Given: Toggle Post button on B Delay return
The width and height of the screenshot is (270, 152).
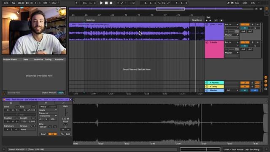Looking at the screenshot, I should tap(257, 87).
